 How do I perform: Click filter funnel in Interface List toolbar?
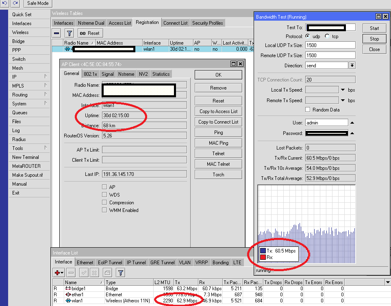pos(120,273)
